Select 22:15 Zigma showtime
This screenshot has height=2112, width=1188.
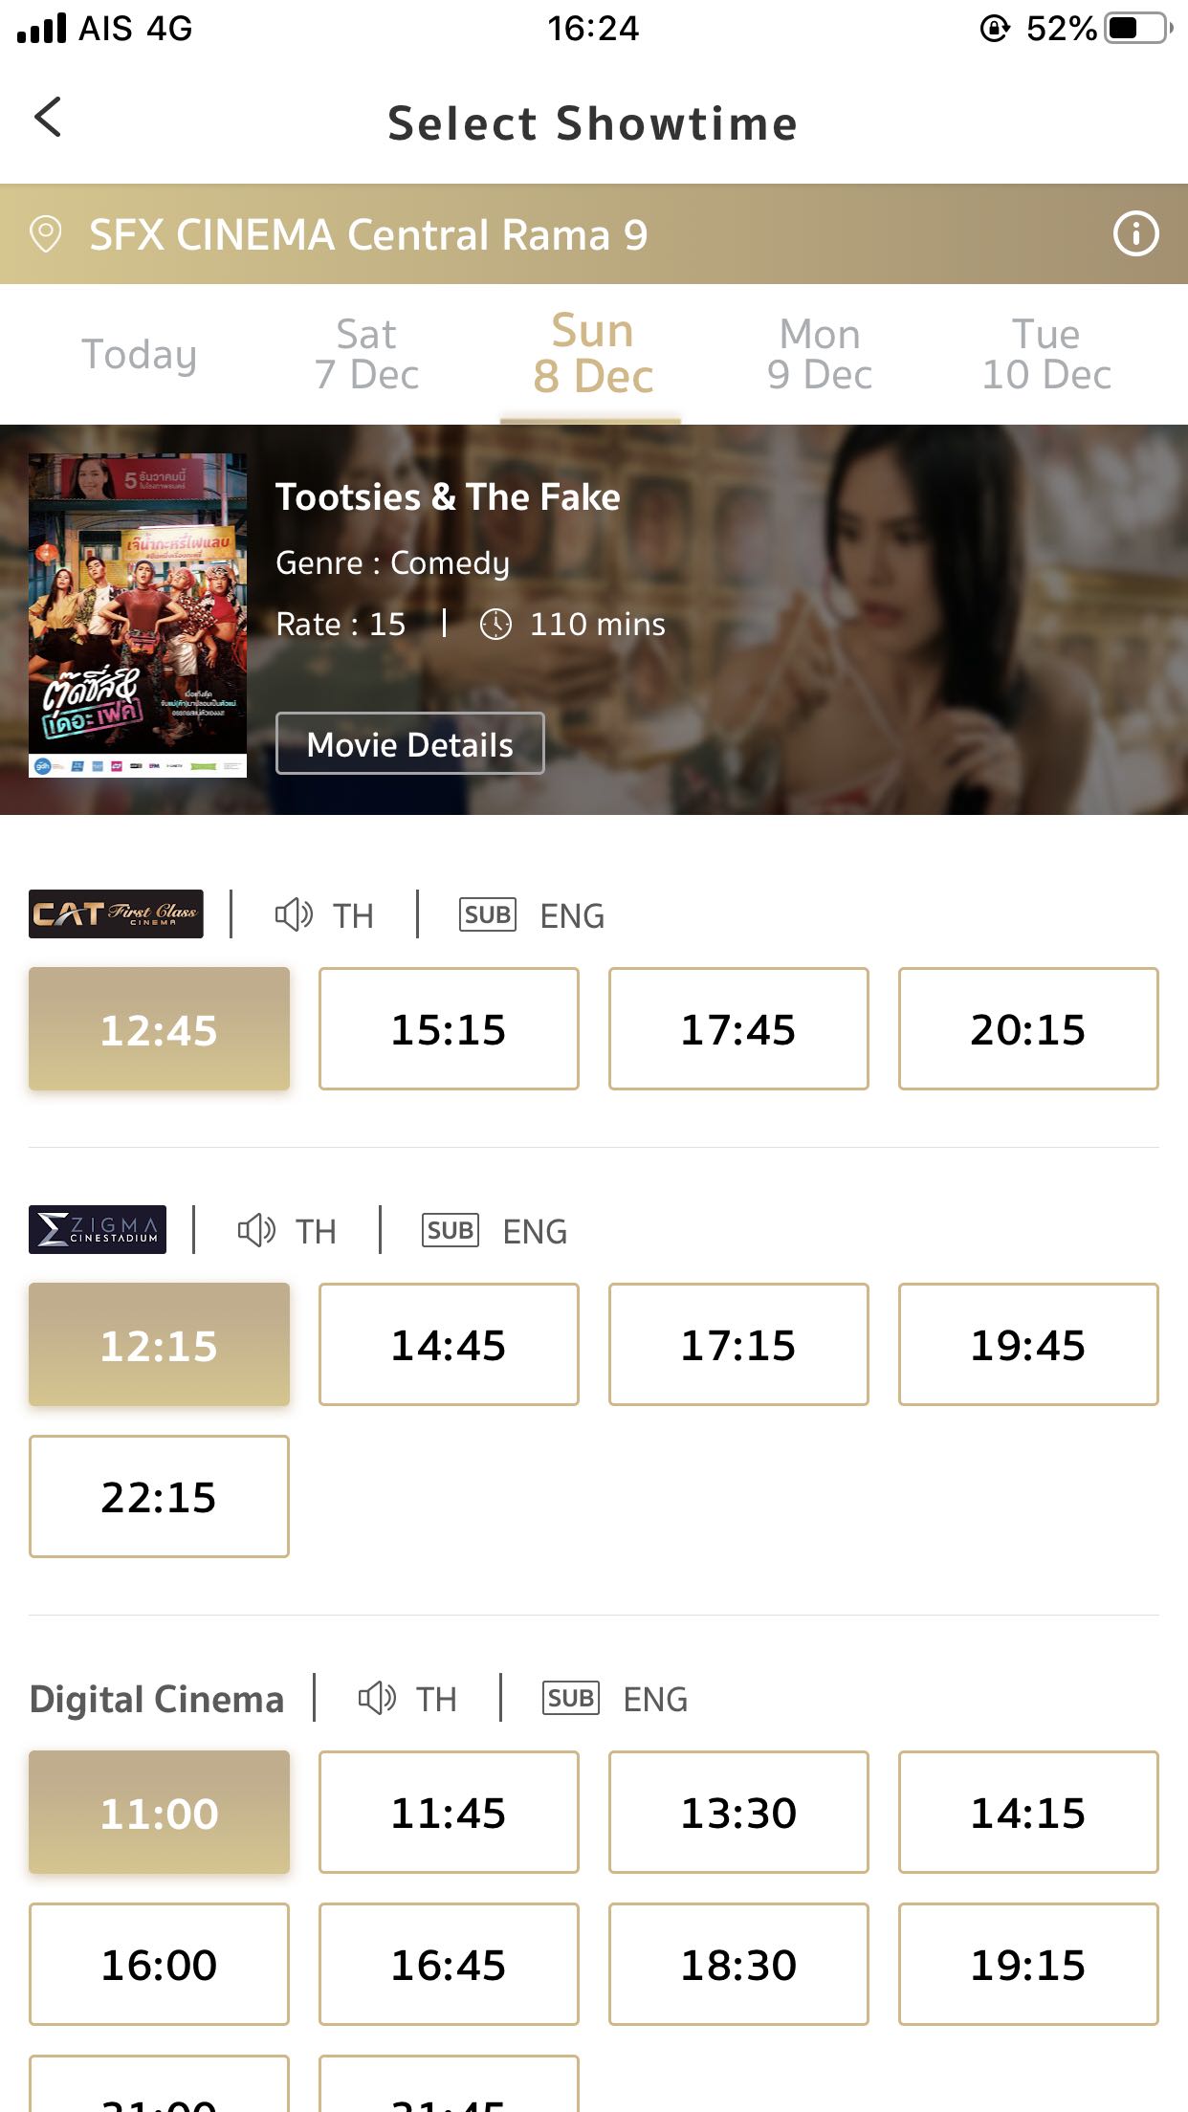tap(159, 1497)
